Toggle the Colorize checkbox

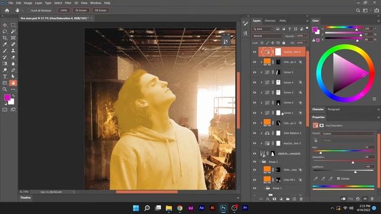tap(338, 178)
